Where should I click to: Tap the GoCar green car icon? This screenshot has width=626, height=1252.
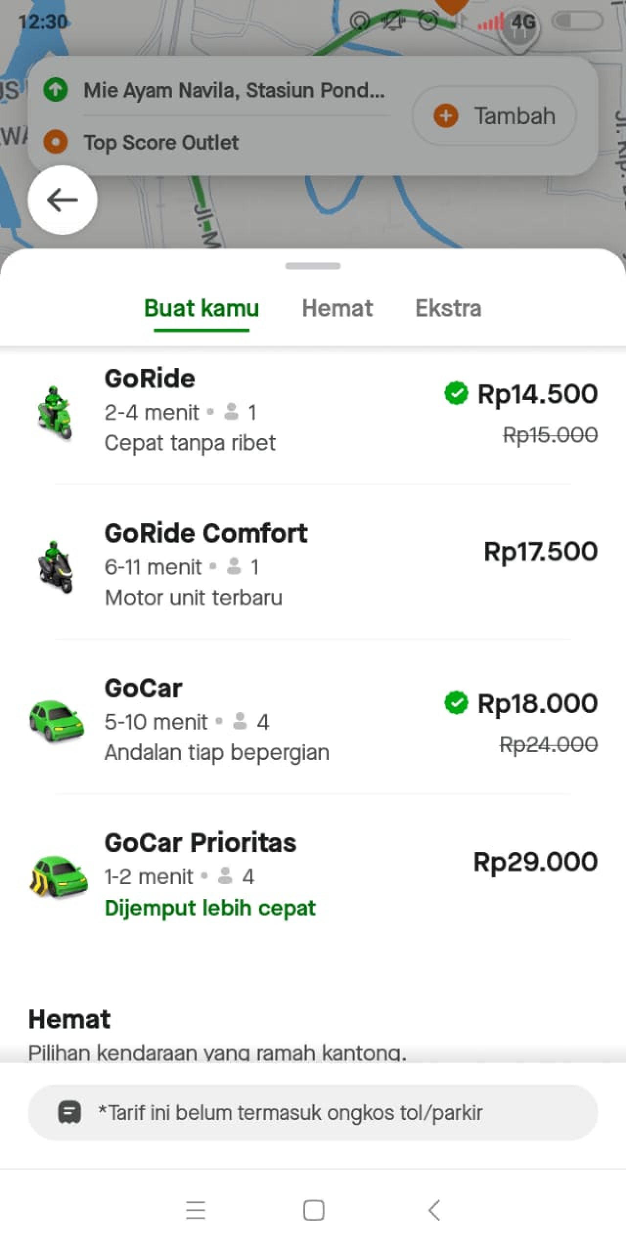57,721
